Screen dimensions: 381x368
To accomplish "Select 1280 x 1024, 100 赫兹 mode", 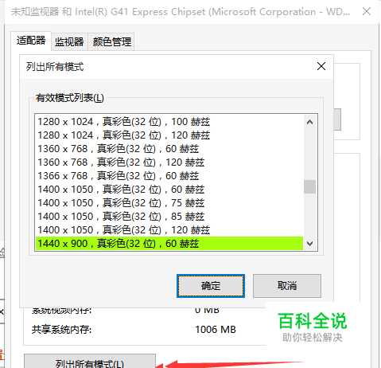I will [x=169, y=122].
